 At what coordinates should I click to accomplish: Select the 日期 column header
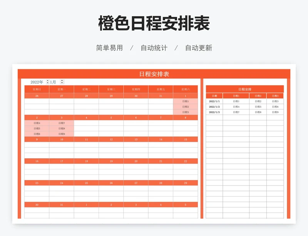[x=214, y=96]
